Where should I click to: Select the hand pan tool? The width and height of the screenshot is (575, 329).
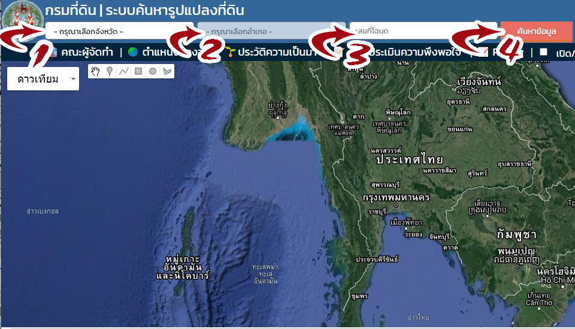point(95,71)
